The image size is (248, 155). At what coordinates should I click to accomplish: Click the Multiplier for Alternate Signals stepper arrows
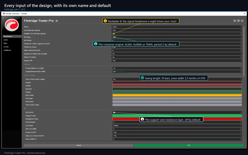pyautogui.click(x=241, y=34)
